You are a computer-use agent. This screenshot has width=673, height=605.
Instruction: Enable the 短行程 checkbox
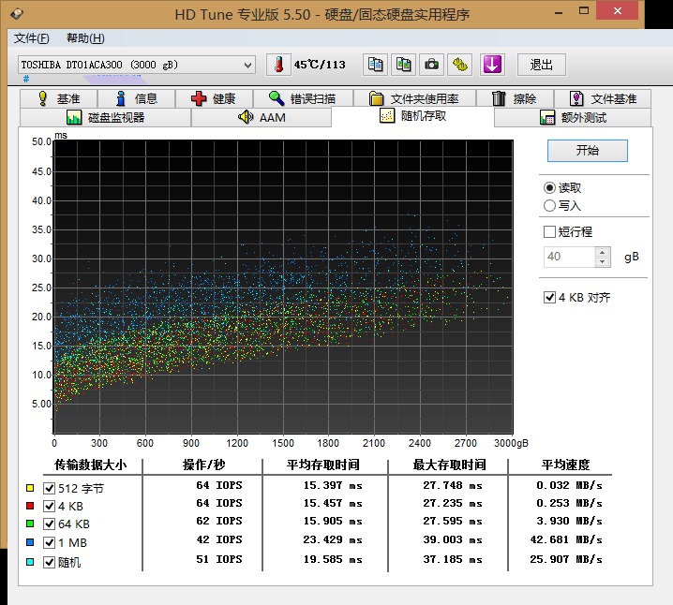tap(549, 232)
